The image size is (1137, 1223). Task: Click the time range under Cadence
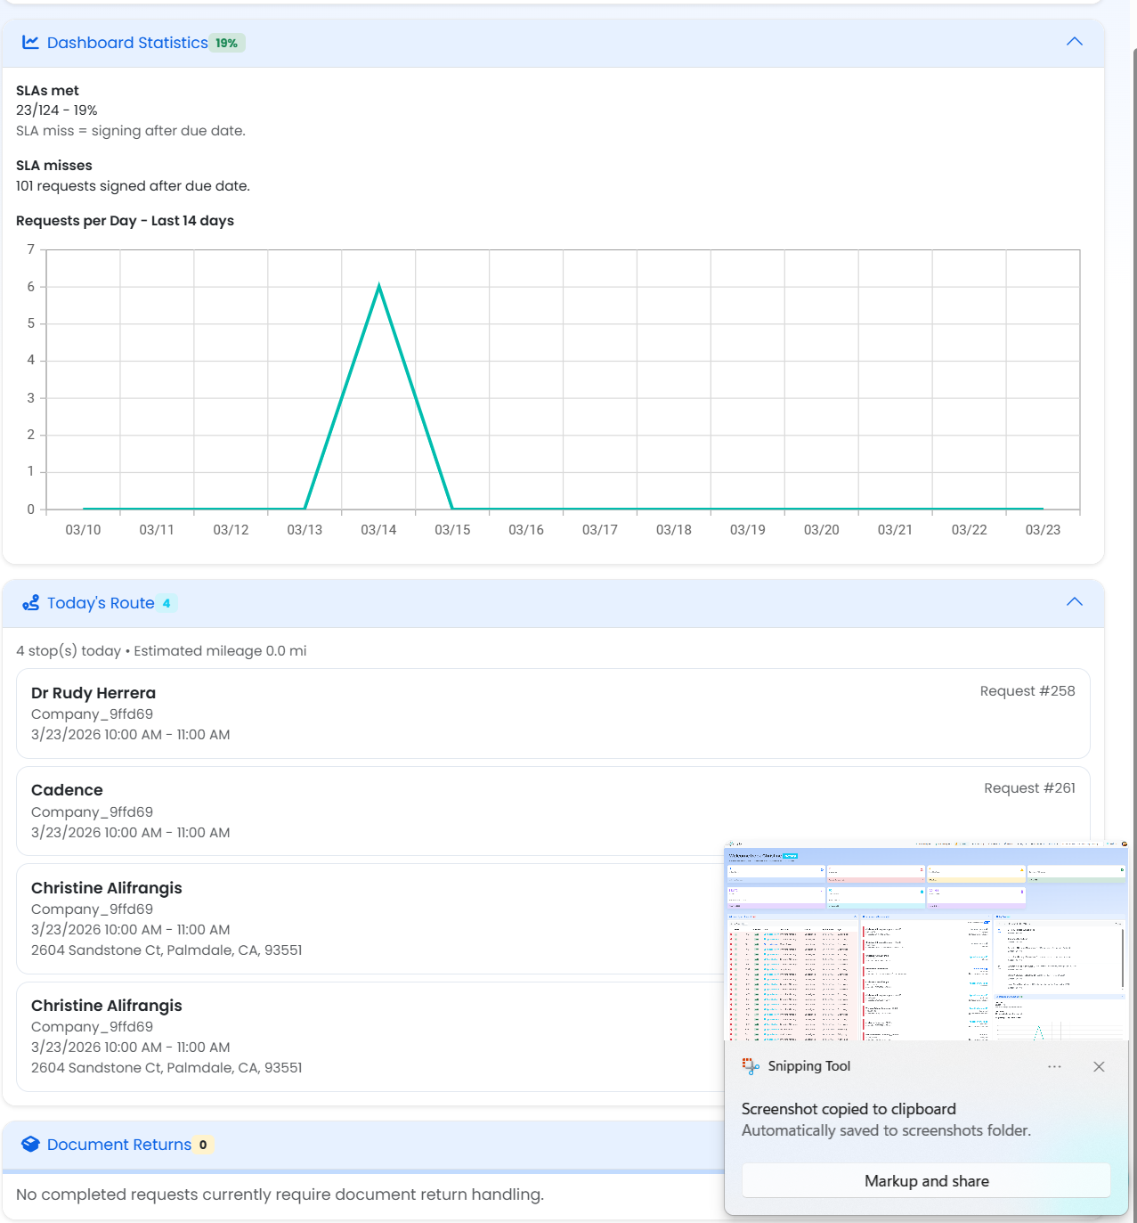(x=131, y=833)
